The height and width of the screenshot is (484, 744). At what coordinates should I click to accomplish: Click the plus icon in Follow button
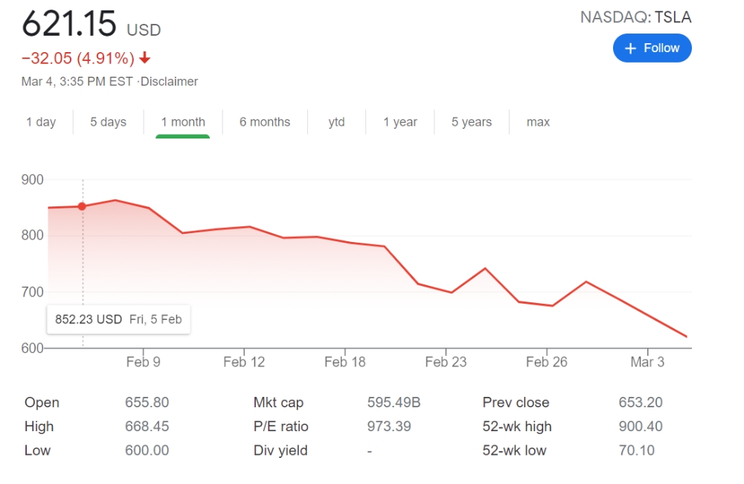point(630,48)
